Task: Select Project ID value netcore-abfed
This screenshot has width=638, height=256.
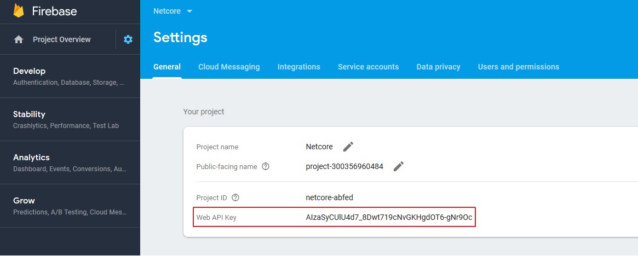Action: point(330,198)
